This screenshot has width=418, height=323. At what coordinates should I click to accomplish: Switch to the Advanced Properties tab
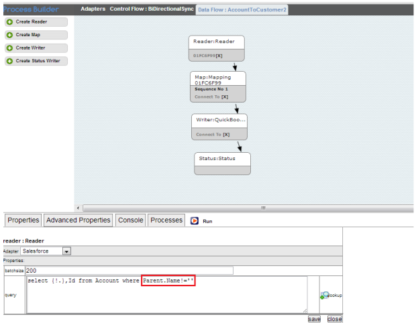(78, 220)
